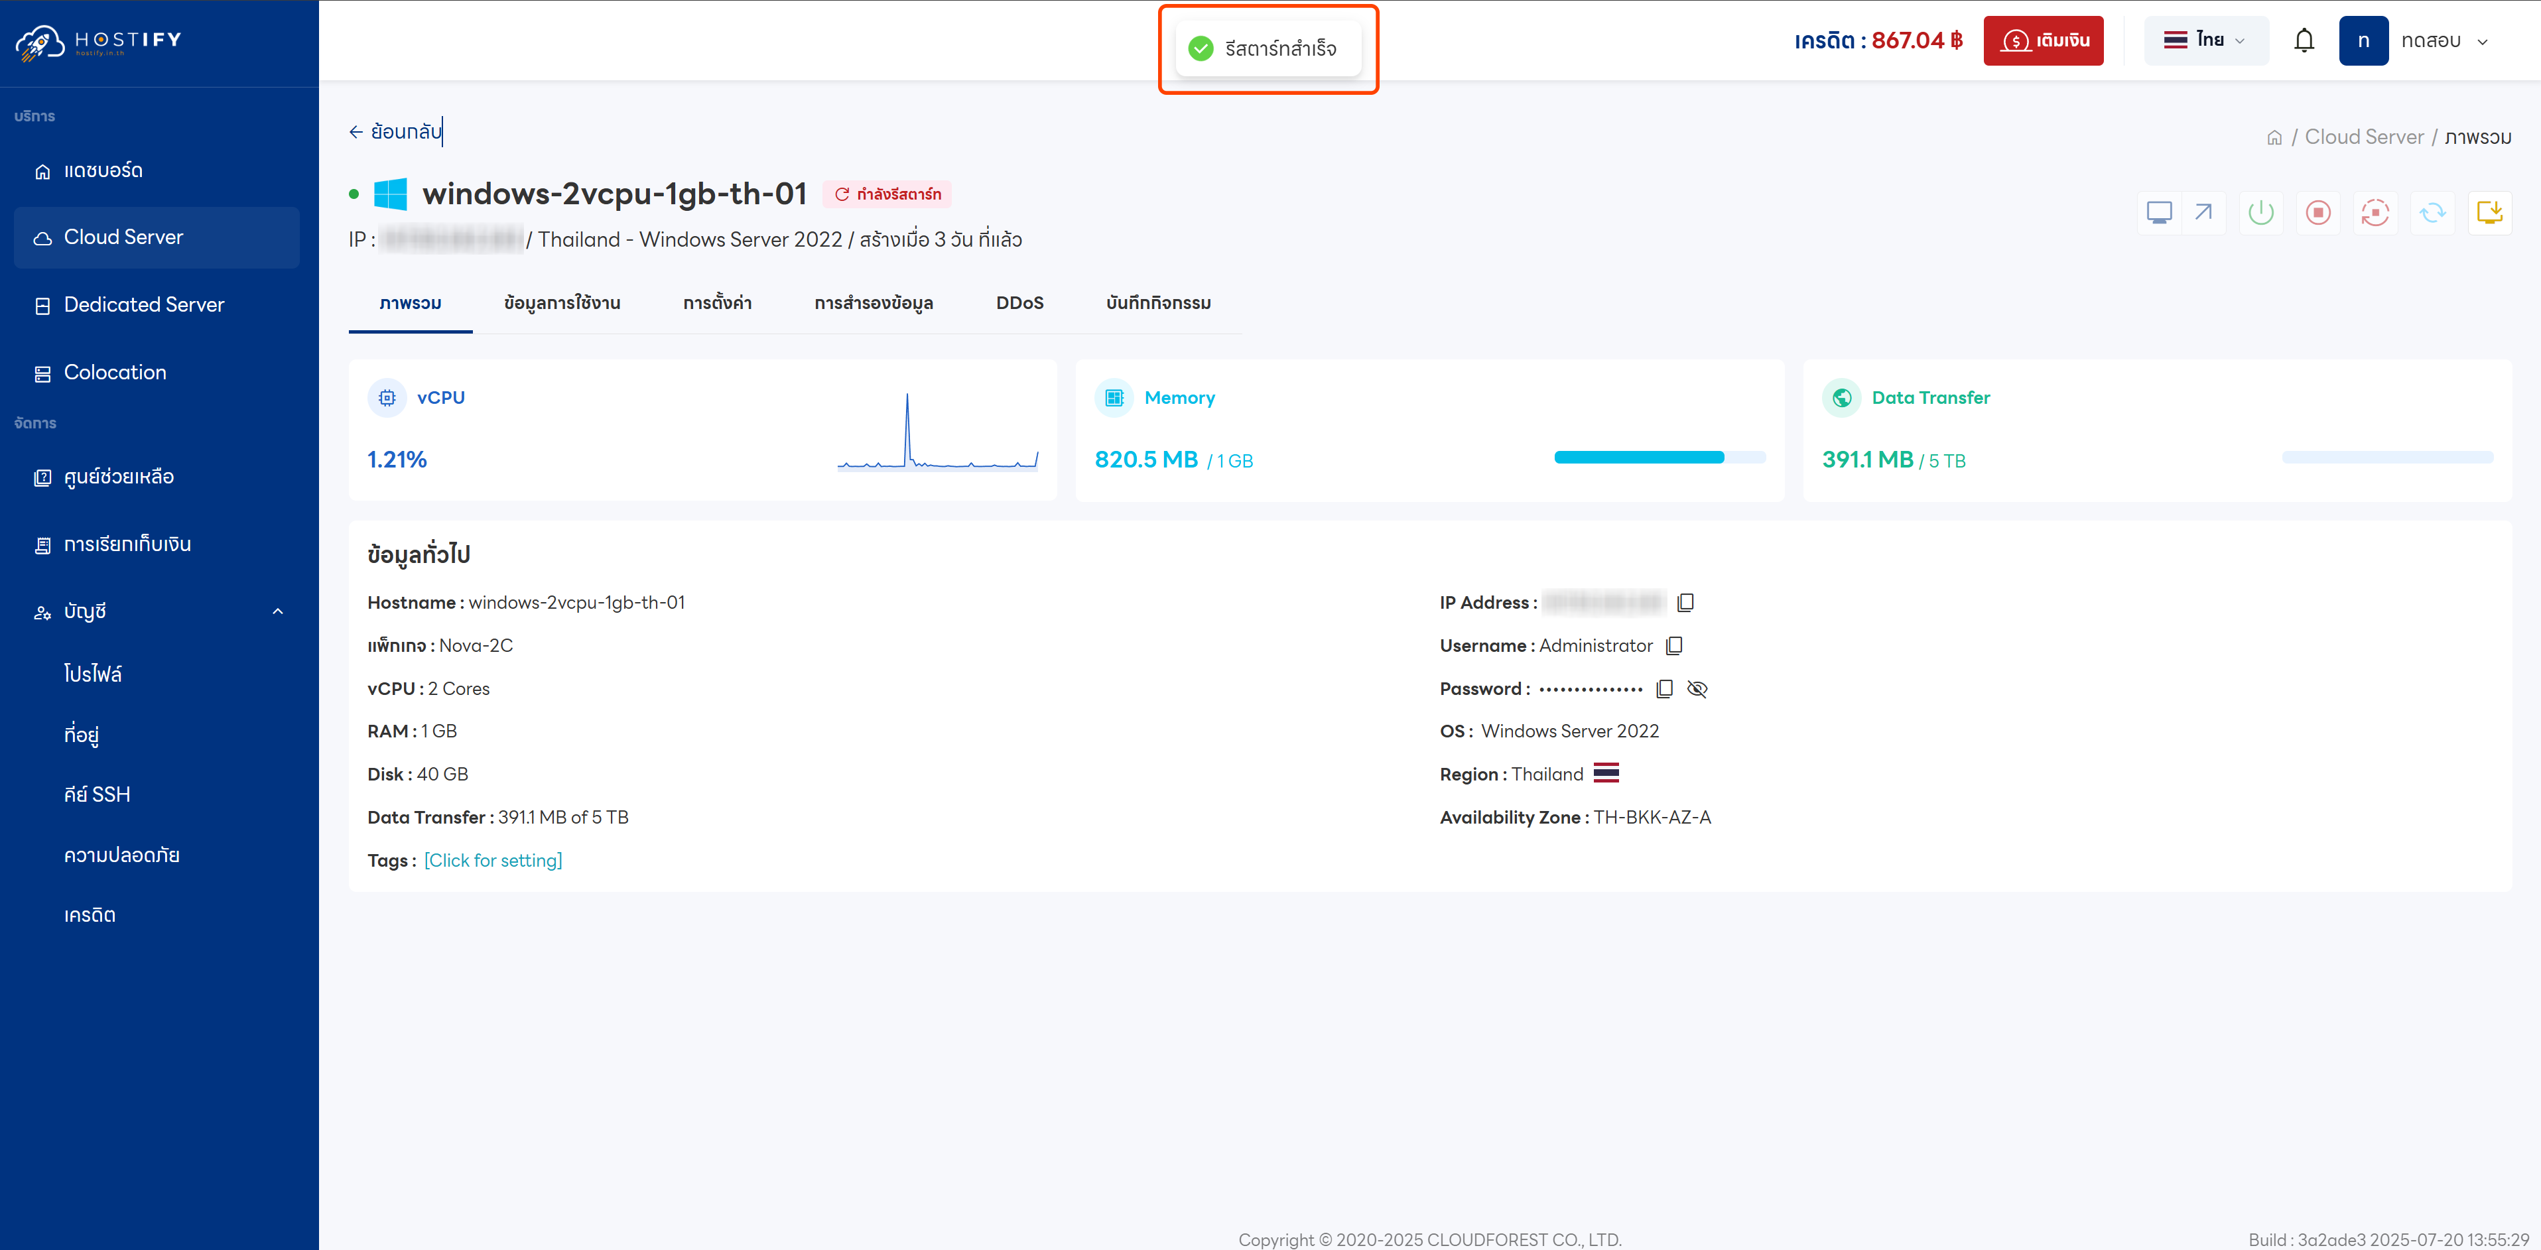2541x1250 pixels.
Task: Click the เครดิต 867.04 ฿ balance
Action: (x=1878, y=40)
